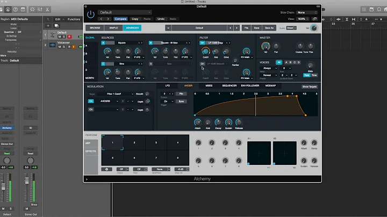Toggle Source A on button

(103, 42)
